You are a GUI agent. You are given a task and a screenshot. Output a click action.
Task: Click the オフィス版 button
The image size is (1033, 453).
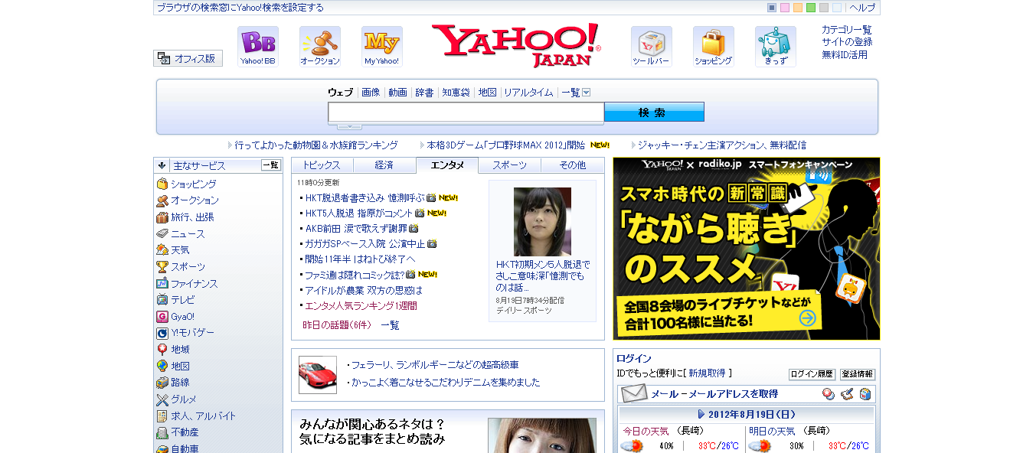pos(188,58)
